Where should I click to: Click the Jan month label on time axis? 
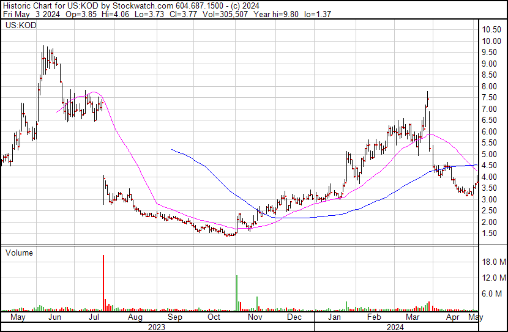(x=334, y=317)
